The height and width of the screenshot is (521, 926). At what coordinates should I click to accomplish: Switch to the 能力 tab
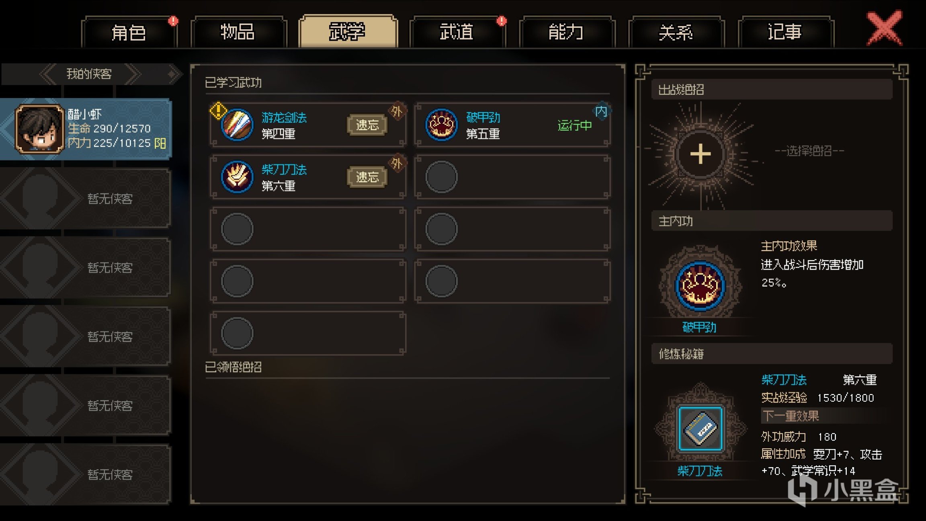[x=567, y=32]
